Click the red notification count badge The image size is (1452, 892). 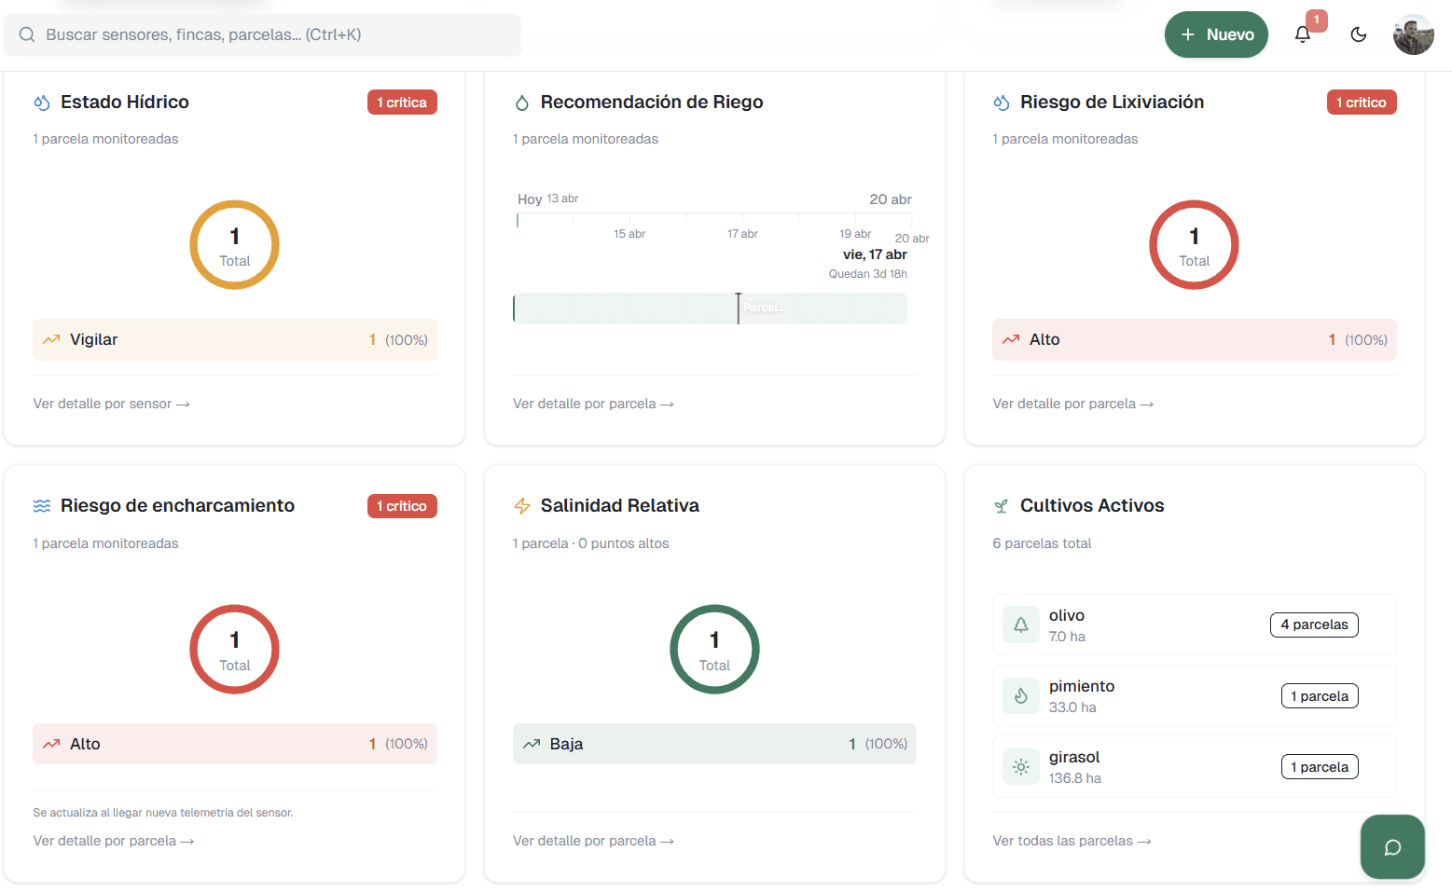pos(1317,20)
